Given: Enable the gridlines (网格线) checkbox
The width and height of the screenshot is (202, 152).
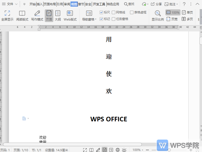Looking at the screenshot, I should pyautogui.click(x=114, y=12).
